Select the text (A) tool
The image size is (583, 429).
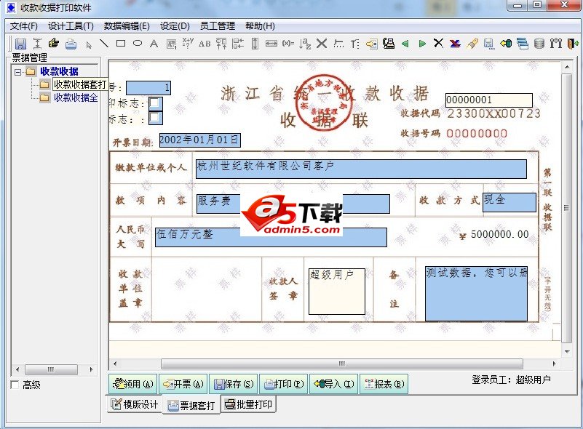pyautogui.click(x=153, y=44)
